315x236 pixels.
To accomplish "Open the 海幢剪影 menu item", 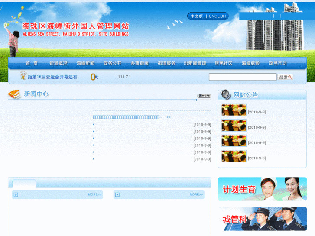I will [250, 63].
